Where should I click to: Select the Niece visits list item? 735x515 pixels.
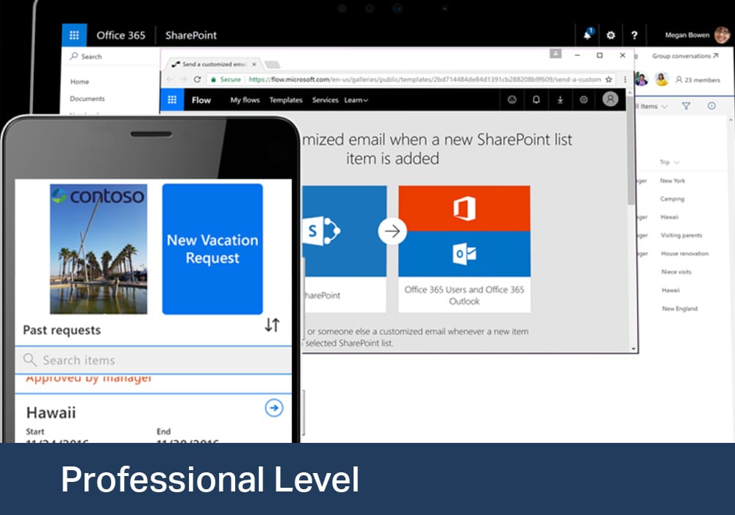point(676,272)
